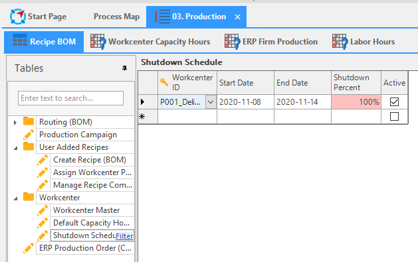Click the 100% Shutdown Percent cell

coord(356,102)
